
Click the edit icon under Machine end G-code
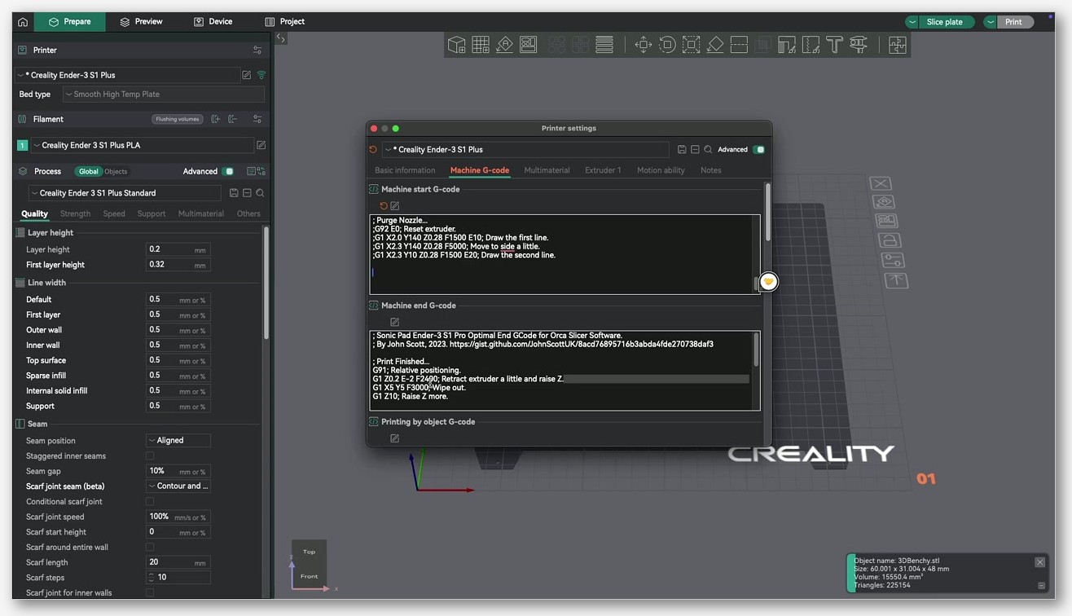pyautogui.click(x=395, y=322)
